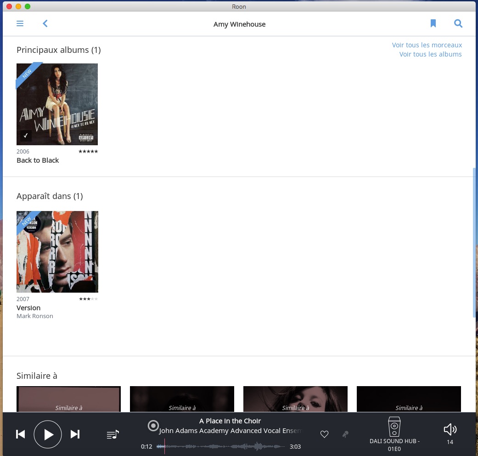478x456 pixels.
Task: Open the third Similaire à card with woman's face
Action: (295, 399)
